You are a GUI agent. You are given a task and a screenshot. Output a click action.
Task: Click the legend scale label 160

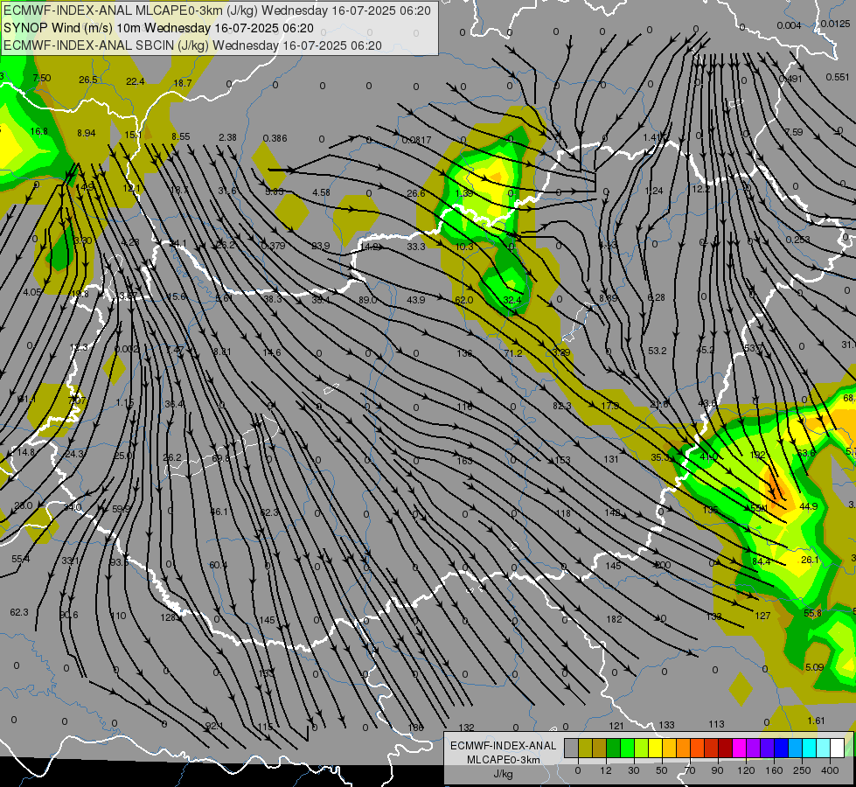pyautogui.click(x=774, y=770)
